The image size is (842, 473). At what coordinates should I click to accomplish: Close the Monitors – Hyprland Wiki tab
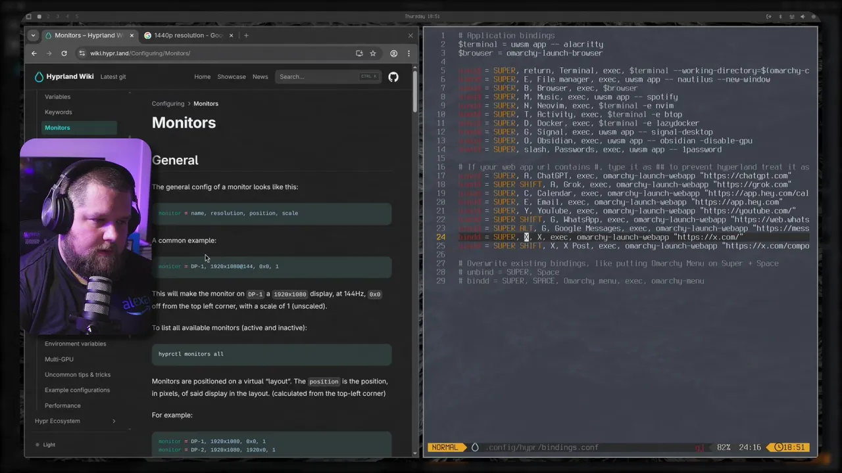tap(132, 35)
